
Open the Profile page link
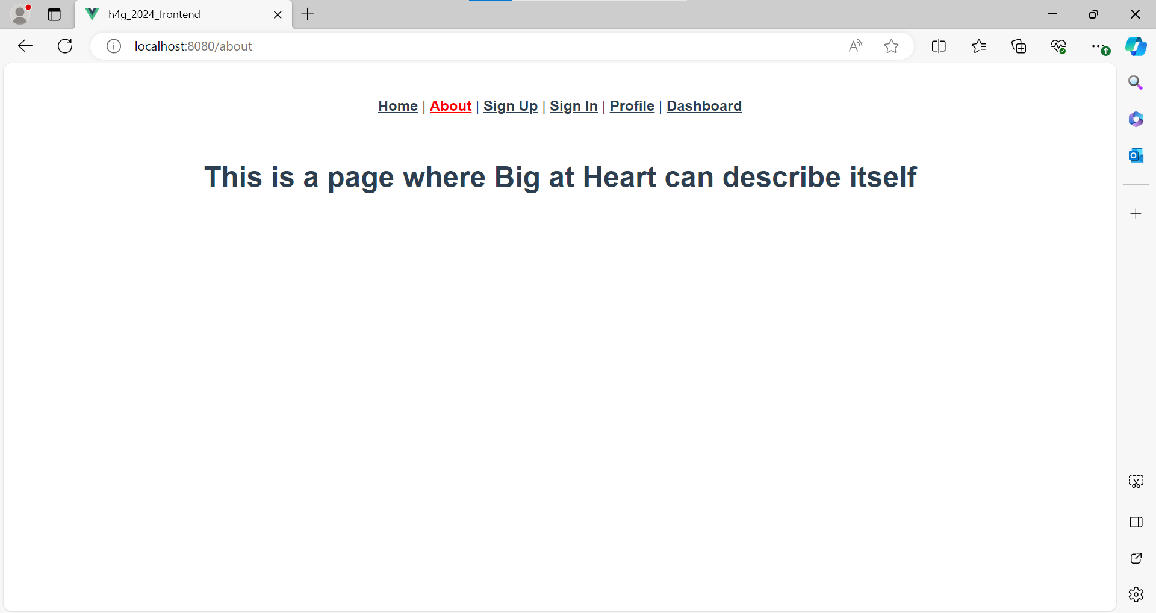coord(632,106)
